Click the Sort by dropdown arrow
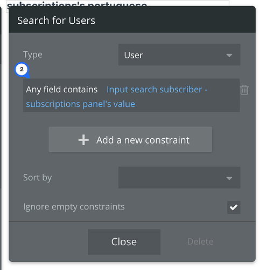 (229, 178)
